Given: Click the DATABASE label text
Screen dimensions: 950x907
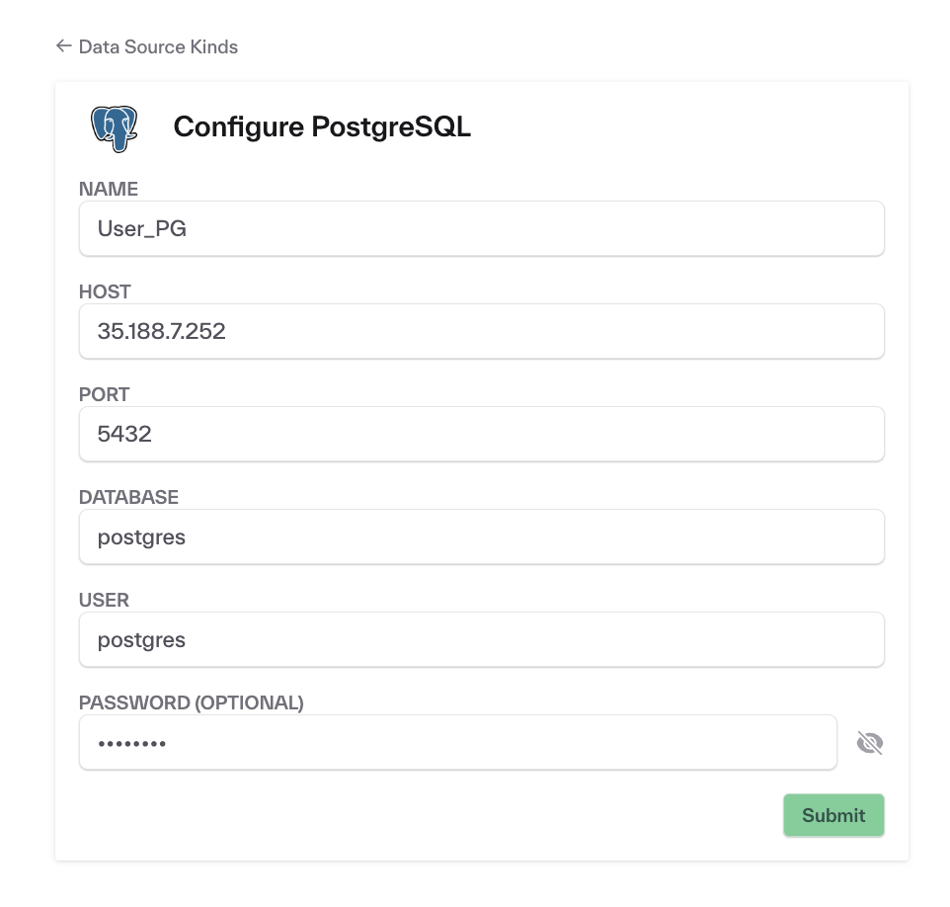Looking at the screenshot, I should [x=128, y=497].
